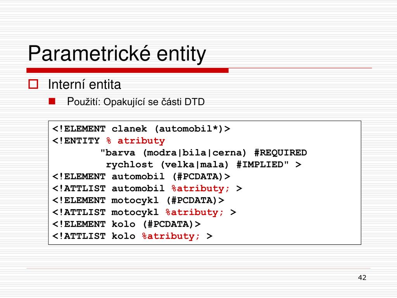Click the "<!ATTLIST kolo %atributy;" line

point(132,236)
